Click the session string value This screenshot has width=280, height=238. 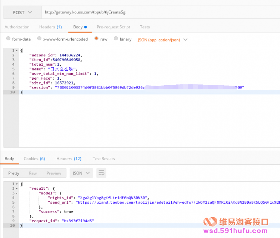tap(149, 87)
